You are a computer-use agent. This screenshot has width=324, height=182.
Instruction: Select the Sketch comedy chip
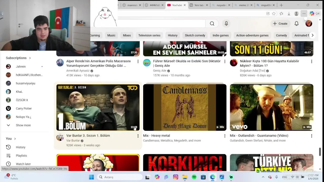(x=195, y=35)
